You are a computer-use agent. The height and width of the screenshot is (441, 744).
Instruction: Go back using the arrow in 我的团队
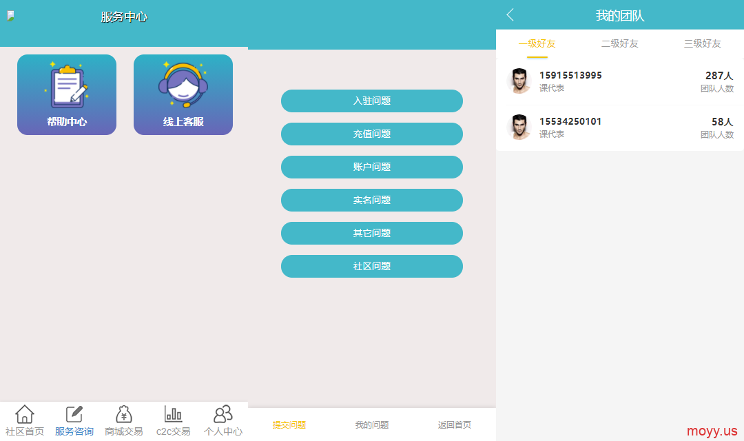pos(510,15)
